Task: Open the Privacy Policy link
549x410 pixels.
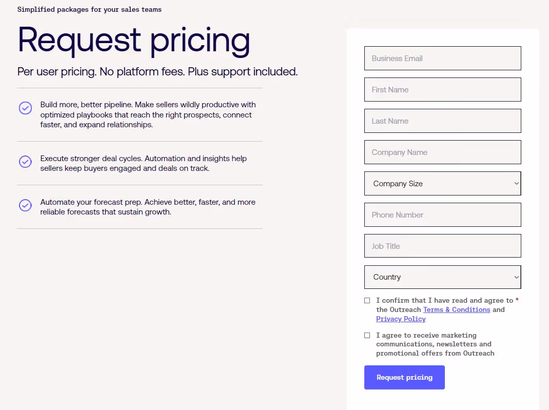Action: point(401,319)
